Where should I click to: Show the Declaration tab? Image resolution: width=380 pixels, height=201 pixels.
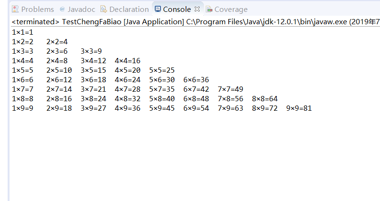(129, 10)
